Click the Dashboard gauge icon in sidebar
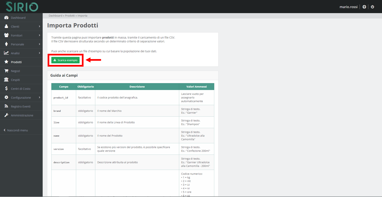The width and height of the screenshot is (382, 197). click(6, 18)
